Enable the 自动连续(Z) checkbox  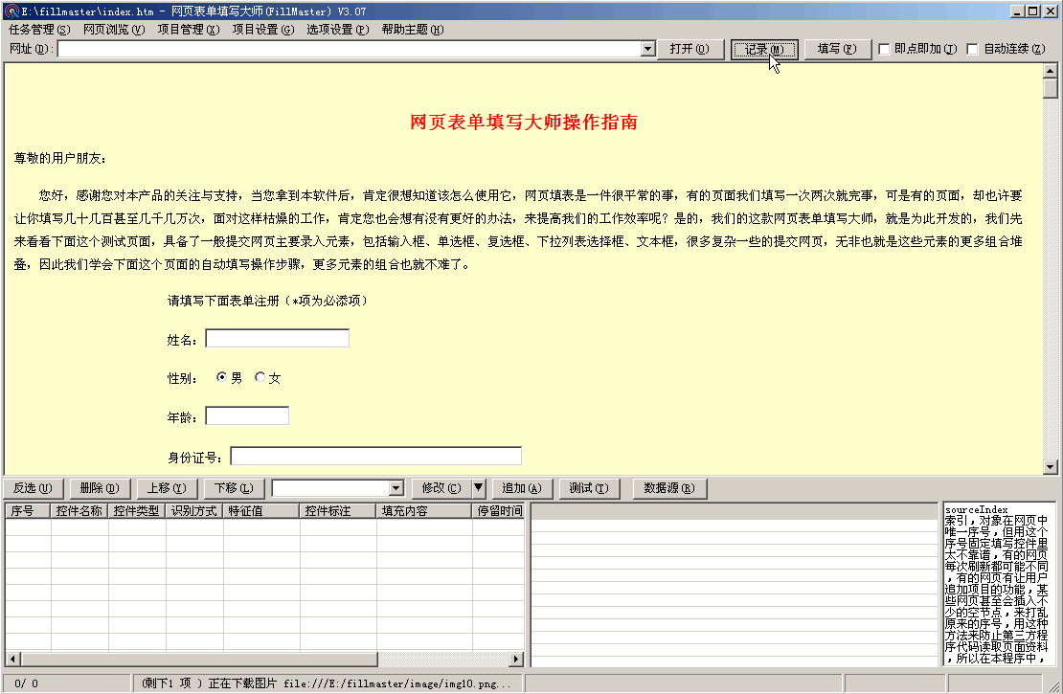pos(972,49)
